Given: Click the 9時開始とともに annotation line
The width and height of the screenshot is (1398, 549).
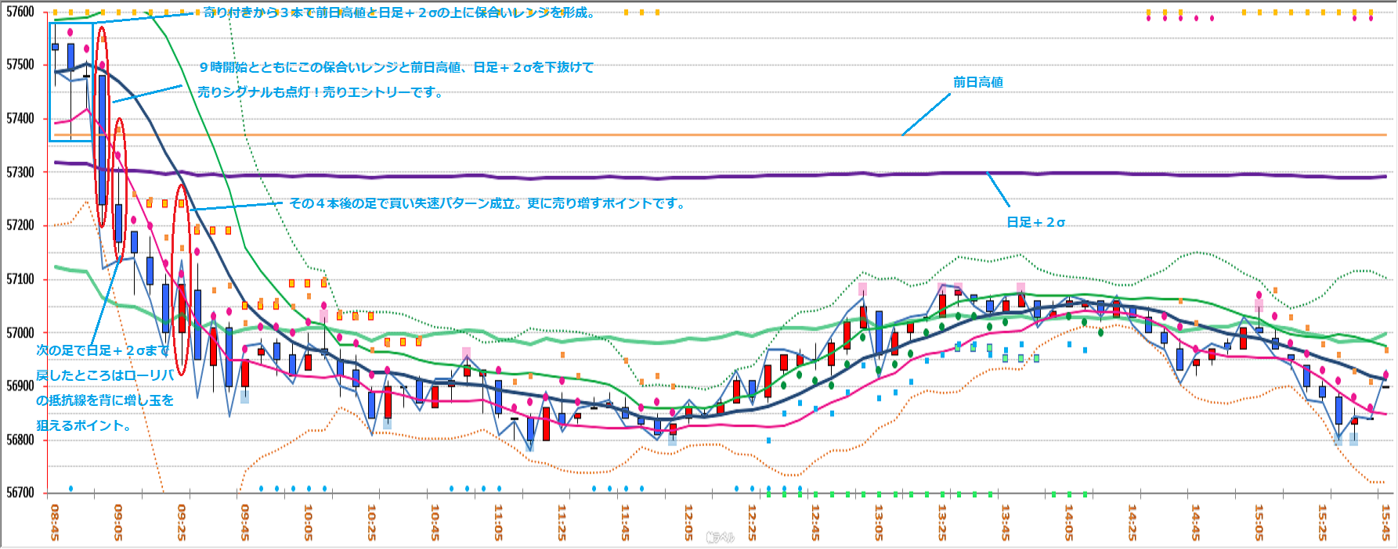Looking at the screenshot, I should tap(396, 68).
